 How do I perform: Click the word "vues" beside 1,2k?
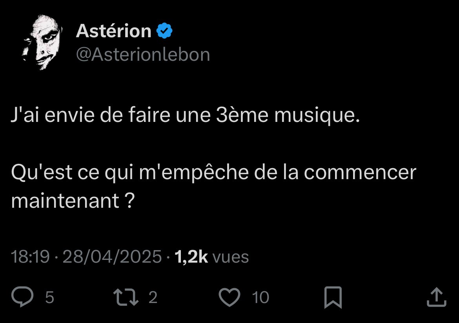click(231, 257)
